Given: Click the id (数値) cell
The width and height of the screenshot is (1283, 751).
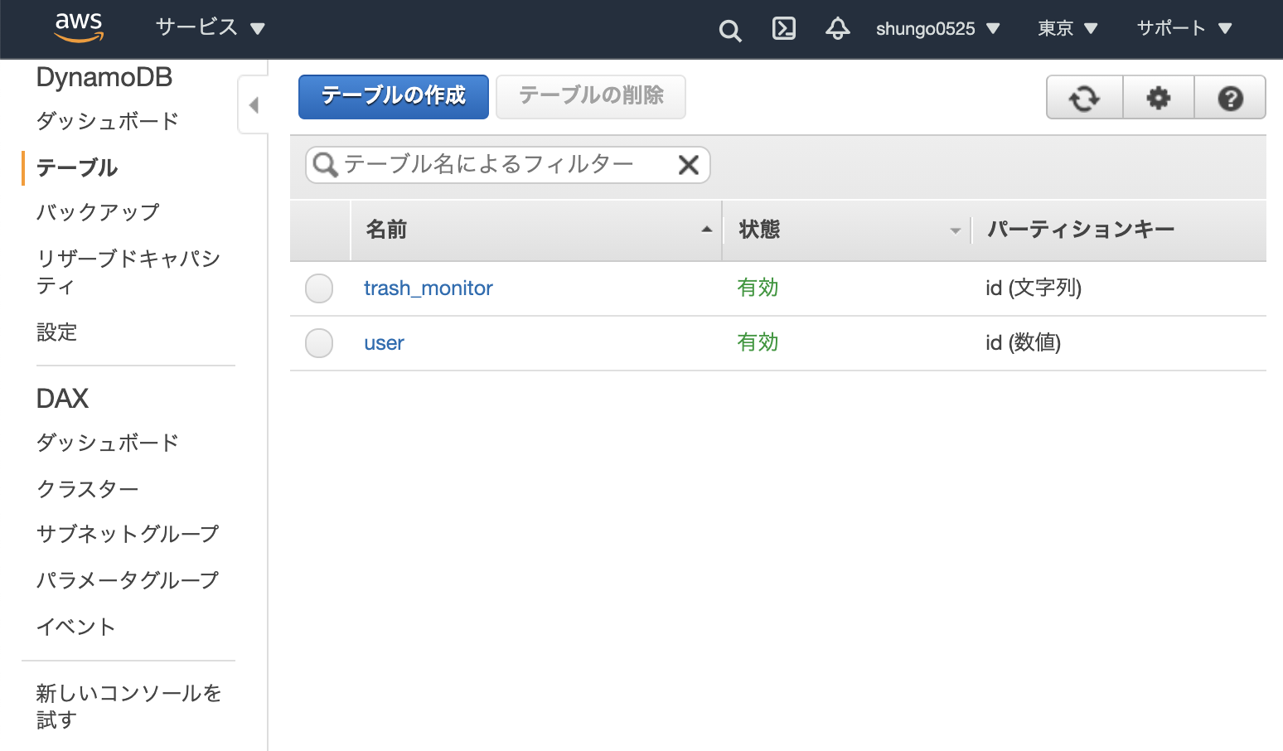Looking at the screenshot, I should [1024, 342].
